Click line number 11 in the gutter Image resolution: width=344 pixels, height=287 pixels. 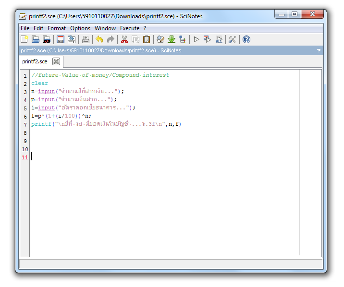25,157
